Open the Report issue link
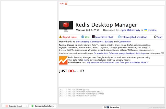 (x=69, y=37)
